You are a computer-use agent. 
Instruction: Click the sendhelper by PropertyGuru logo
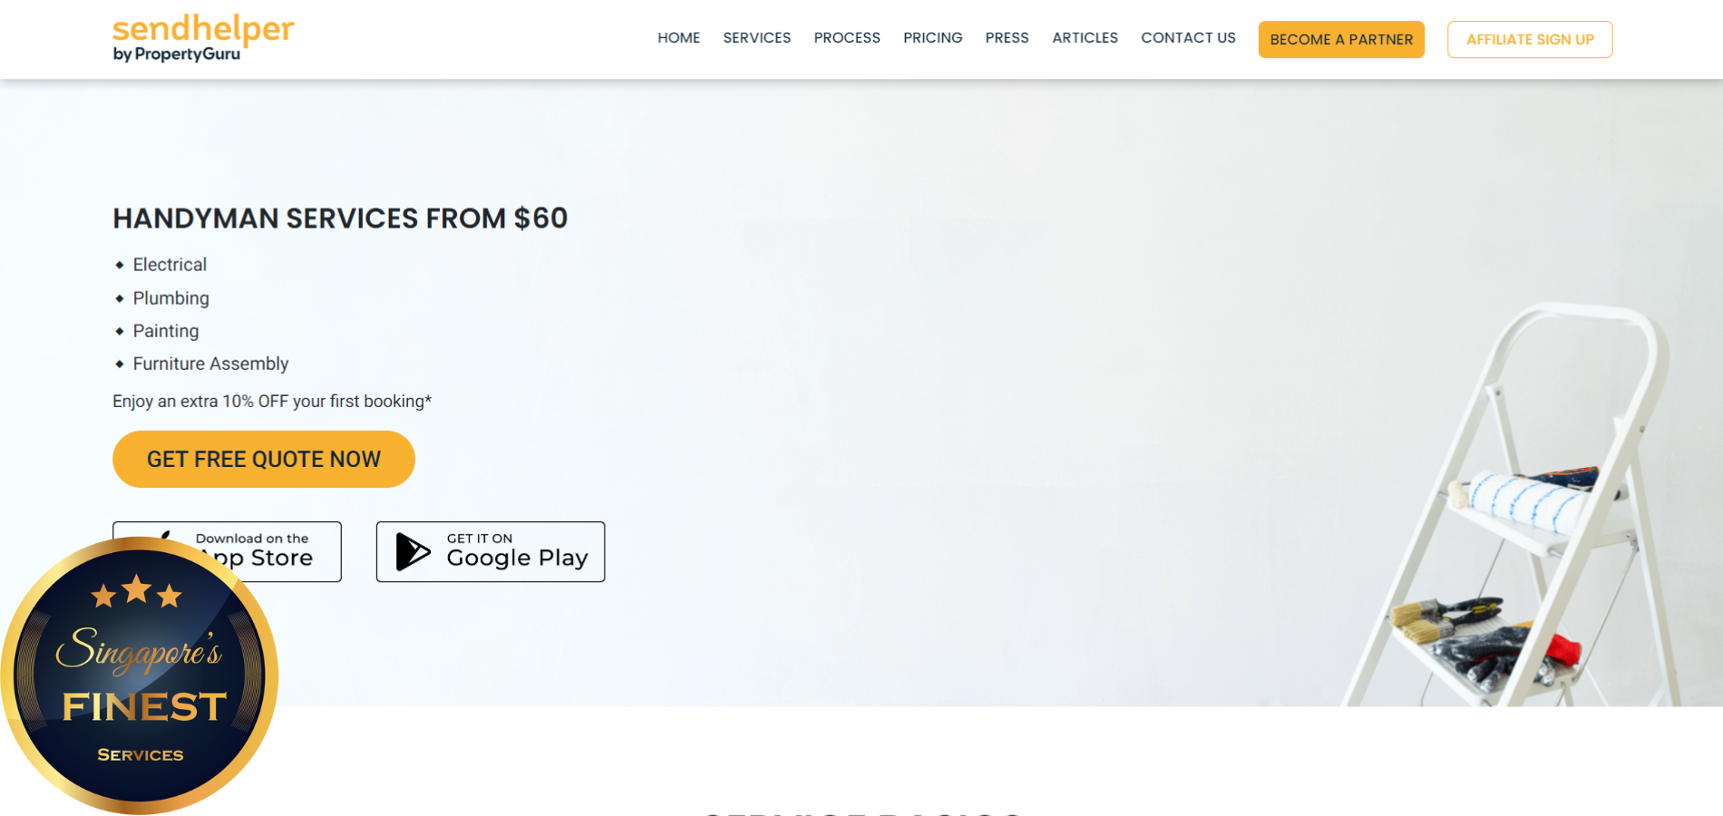203,38
